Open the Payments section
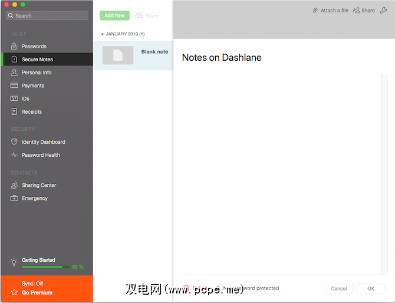395x303 pixels. pos(47,85)
